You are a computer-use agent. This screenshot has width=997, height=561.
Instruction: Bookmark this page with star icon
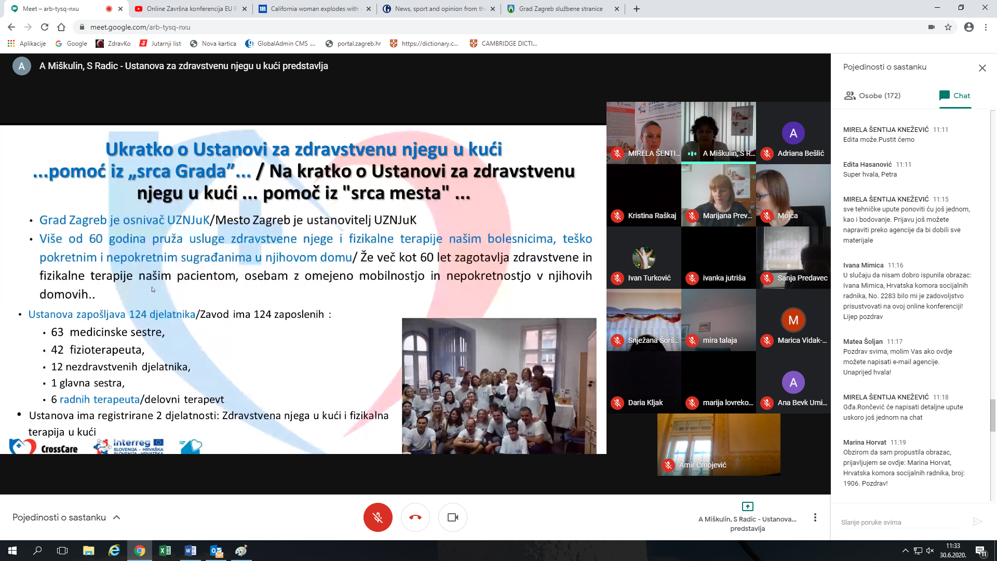948,27
